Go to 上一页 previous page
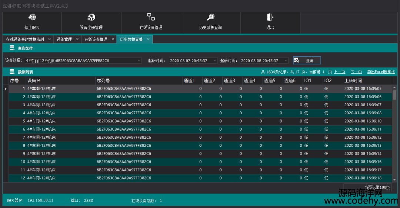 coord(340,72)
